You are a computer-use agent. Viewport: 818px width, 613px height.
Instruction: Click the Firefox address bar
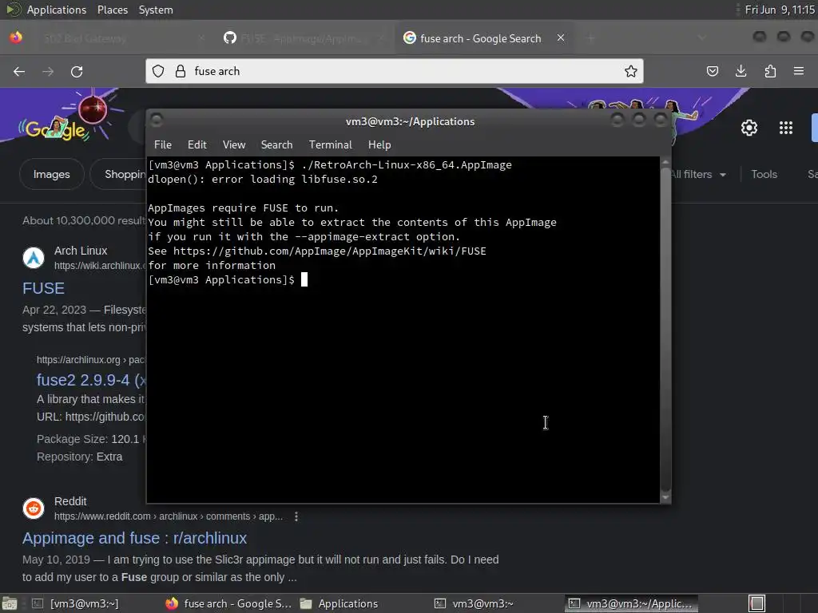click(395, 71)
